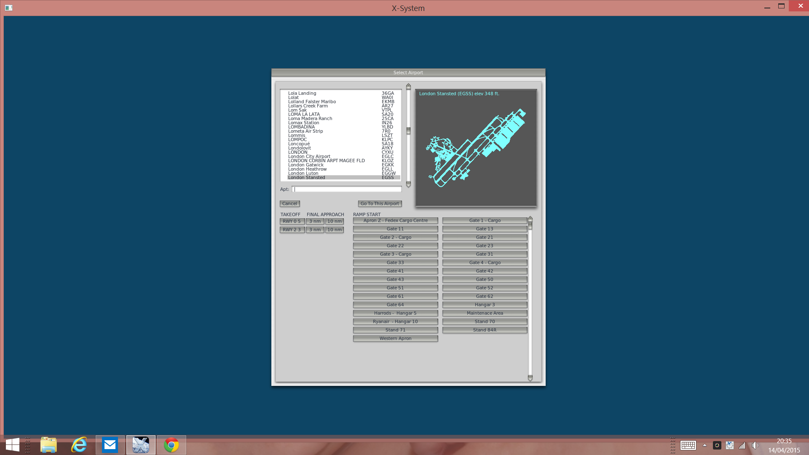Cancel the airport selection
The width and height of the screenshot is (809, 455).
click(x=290, y=203)
